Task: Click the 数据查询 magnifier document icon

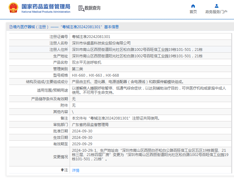Action: coord(81,9)
